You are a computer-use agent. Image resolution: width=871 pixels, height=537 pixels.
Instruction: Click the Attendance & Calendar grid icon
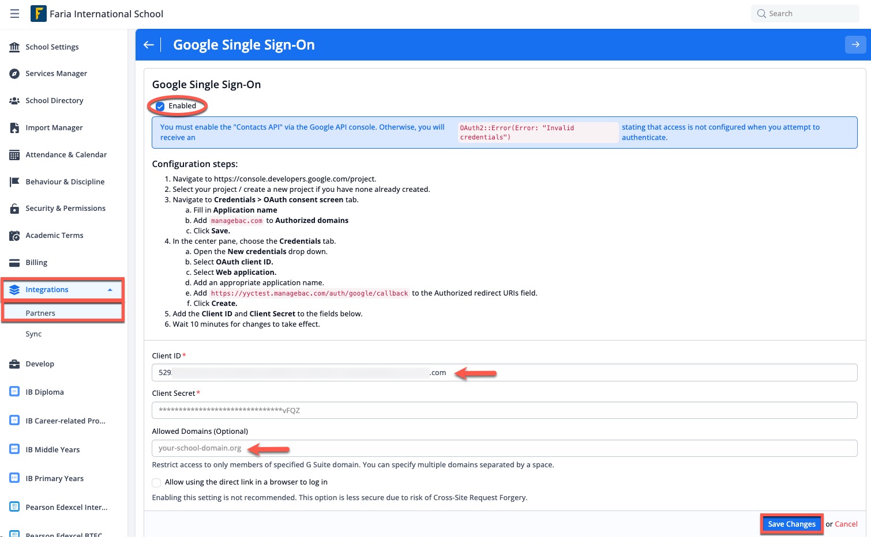[14, 155]
